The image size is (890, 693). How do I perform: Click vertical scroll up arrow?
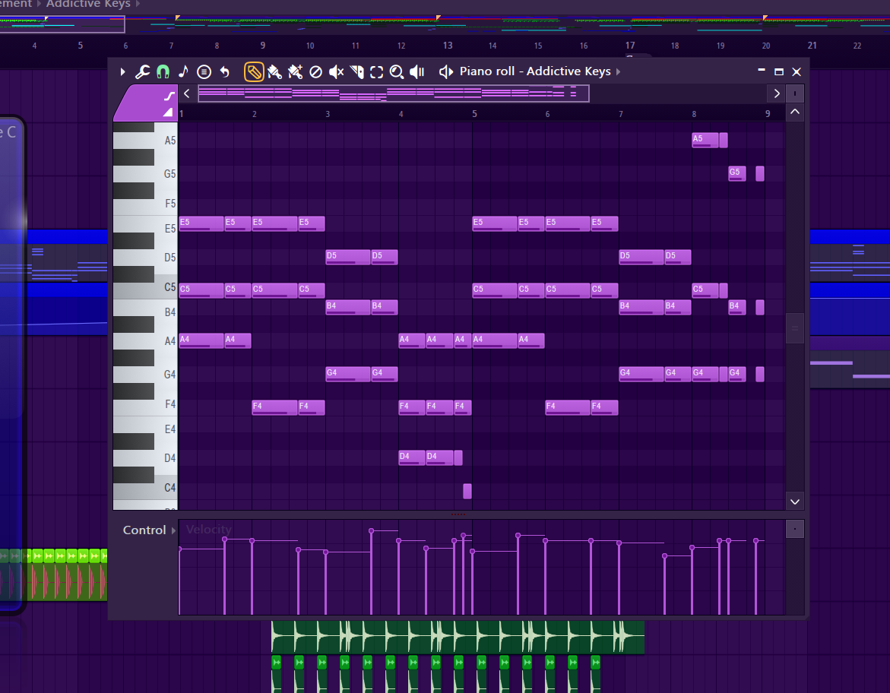(795, 112)
